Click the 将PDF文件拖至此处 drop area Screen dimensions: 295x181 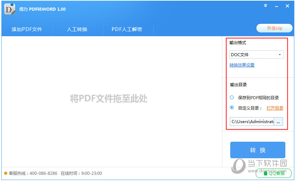pyautogui.click(x=109, y=99)
